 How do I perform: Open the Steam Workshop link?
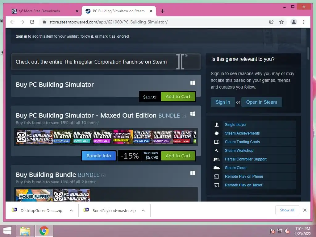click(x=239, y=151)
